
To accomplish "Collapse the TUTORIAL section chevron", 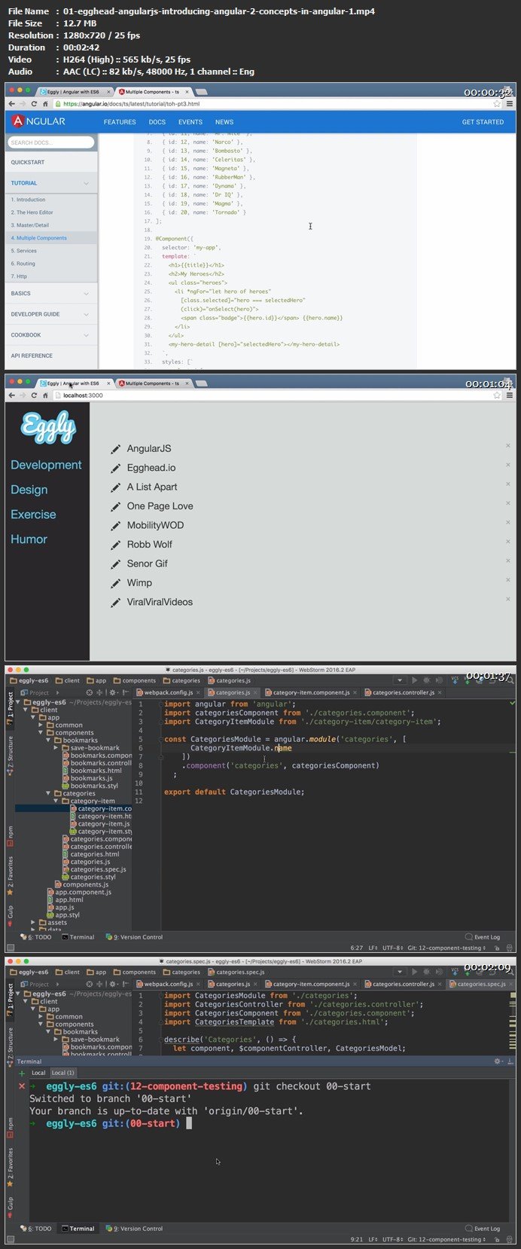I will (86, 183).
